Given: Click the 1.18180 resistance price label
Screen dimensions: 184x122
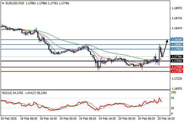Looking at the screenshot, I should pyautogui.click(x=177, y=40).
